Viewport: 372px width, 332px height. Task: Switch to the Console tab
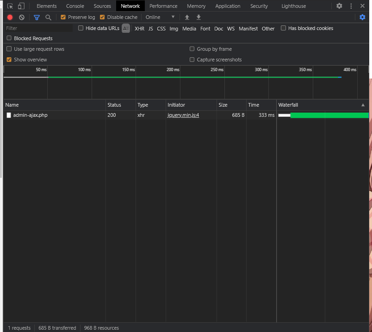[75, 6]
